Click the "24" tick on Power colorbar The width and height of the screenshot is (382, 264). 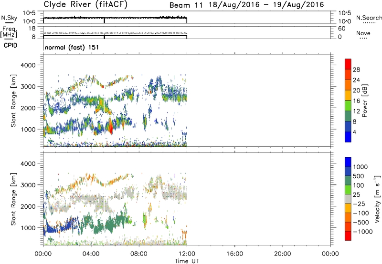pos(356,80)
